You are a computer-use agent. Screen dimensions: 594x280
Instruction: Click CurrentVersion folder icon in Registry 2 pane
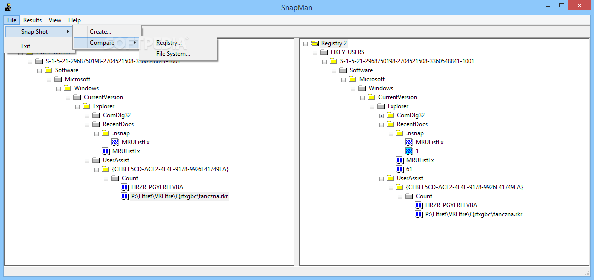coord(372,97)
